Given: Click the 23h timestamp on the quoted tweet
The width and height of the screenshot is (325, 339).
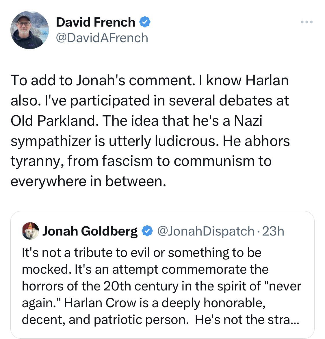Looking at the screenshot, I should (x=273, y=231).
